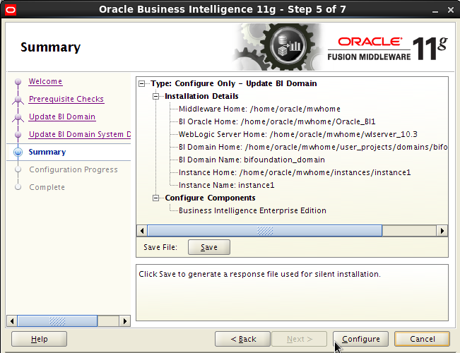The image size is (460, 353).
Task: Select the WebLogic Server Home row
Action: (297, 134)
